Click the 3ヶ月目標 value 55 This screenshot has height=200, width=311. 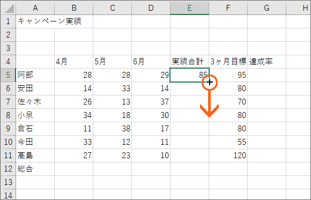click(228, 142)
